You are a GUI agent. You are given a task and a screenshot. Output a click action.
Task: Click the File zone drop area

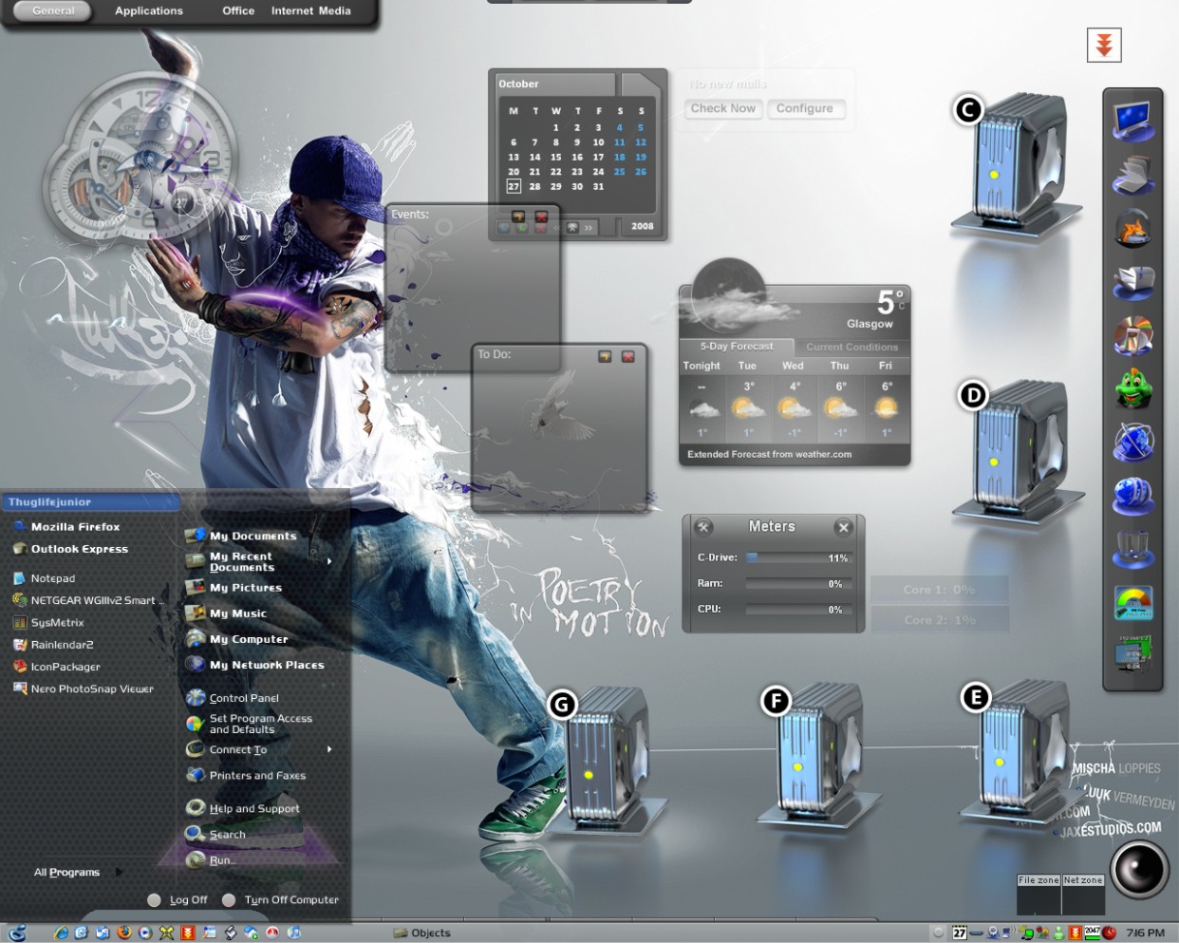click(x=1039, y=895)
